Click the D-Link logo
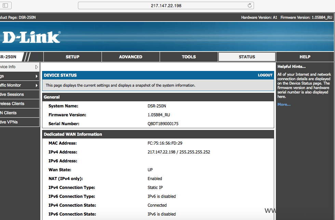Image resolution: width=335 pixels, height=220 pixels. pos(31,37)
